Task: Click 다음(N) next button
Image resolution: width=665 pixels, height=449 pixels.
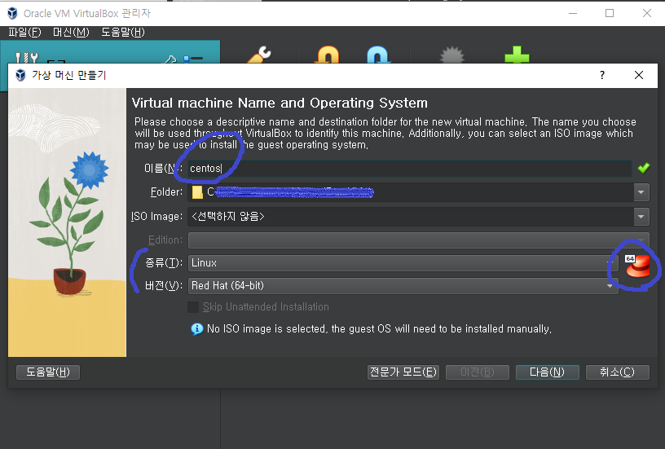Action: [x=547, y=372]
